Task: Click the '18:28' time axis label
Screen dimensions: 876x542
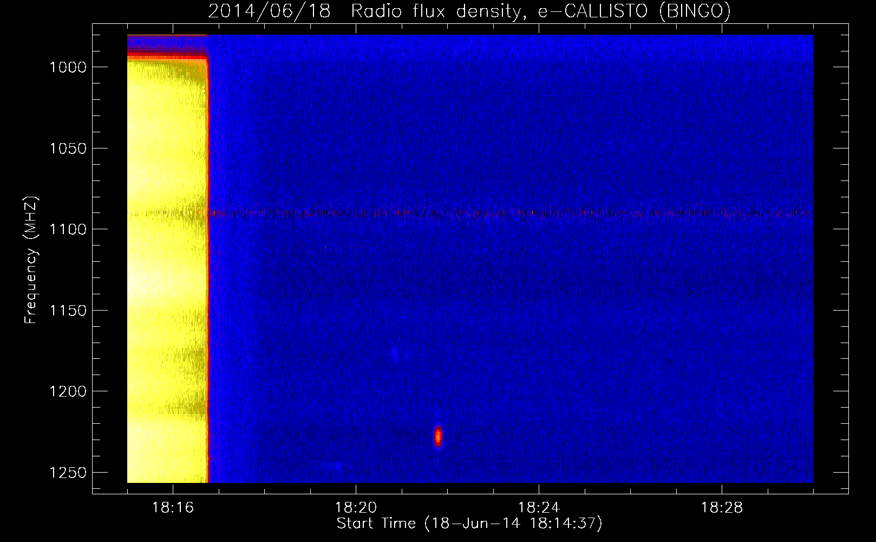Action: pos(722,508)
